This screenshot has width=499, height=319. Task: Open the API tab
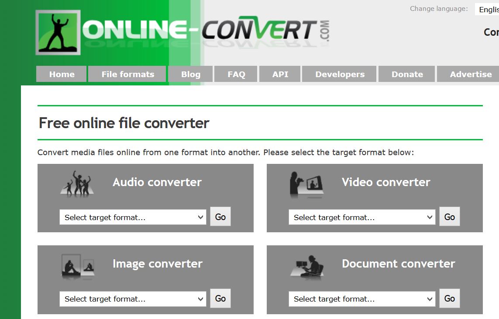280,74
